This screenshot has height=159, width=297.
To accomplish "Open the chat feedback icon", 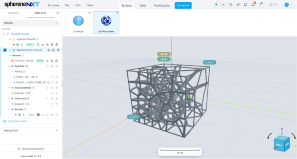I will tap(246, 5).
